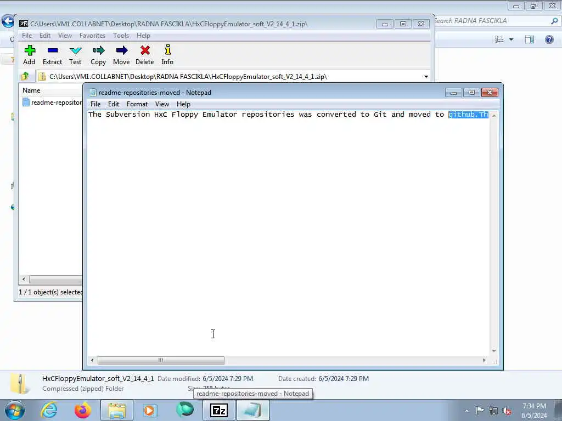
Task: Open Explorer view options dropdown arrow
Action: [512, 39]
